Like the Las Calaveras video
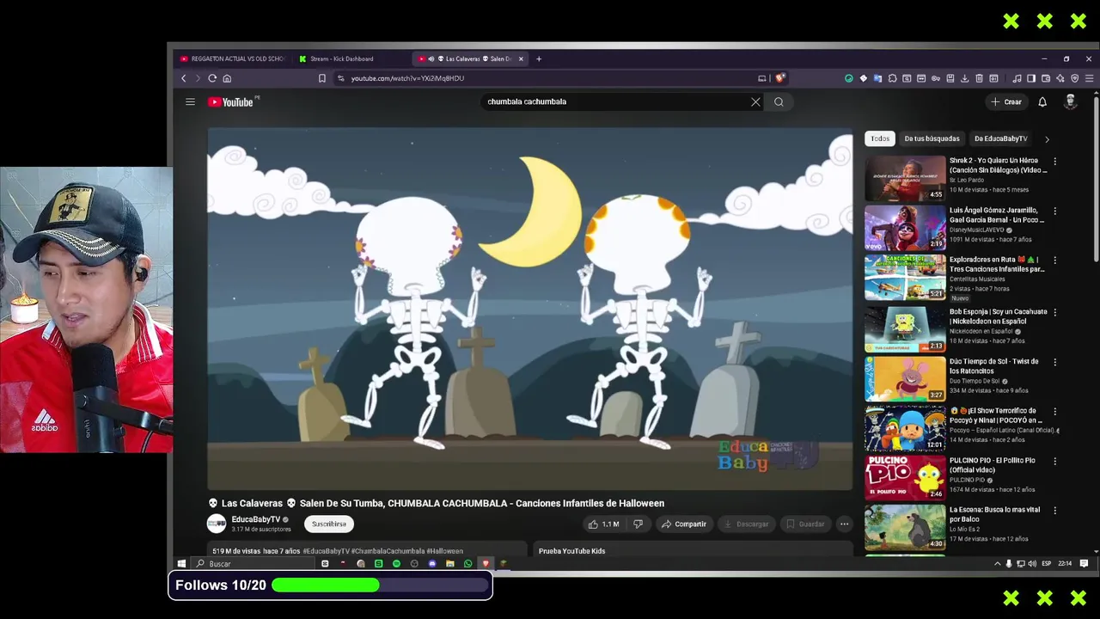 (603, 524)
